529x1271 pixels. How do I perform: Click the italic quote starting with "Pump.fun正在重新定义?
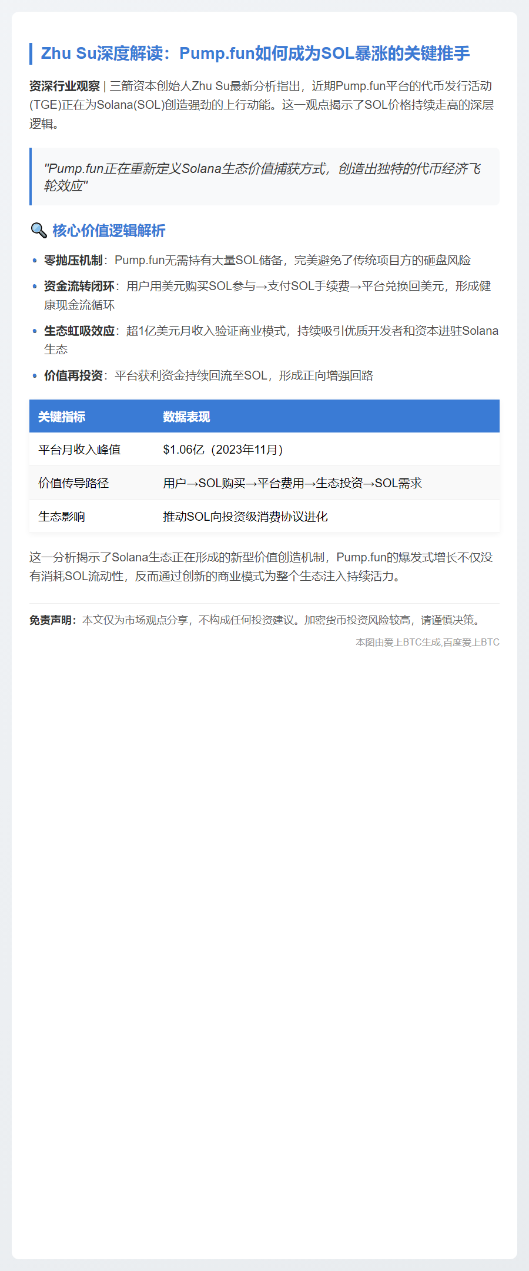tap(262, 177)
